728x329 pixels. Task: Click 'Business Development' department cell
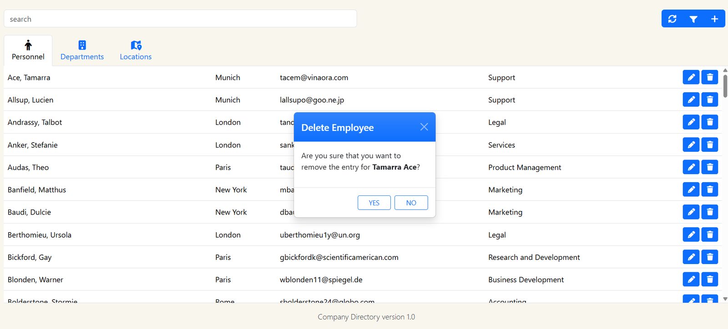click(x=526, y=280)
